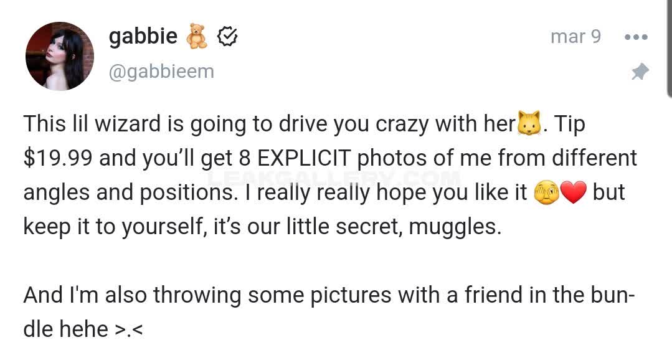Open the gabbie display name link
Image resolution: width=672 pixels, height=355 pixels.
[x=143, y=37]
